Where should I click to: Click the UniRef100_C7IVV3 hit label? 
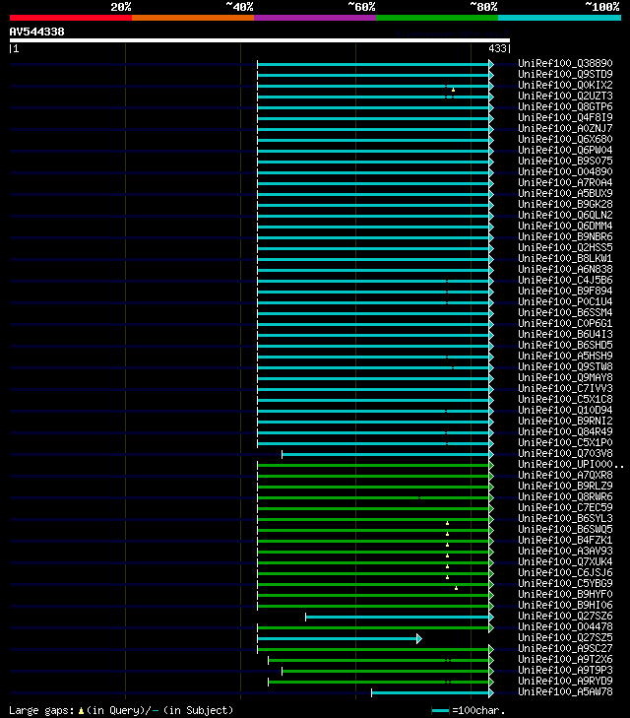pyautogui.click(x=565, y=388)
